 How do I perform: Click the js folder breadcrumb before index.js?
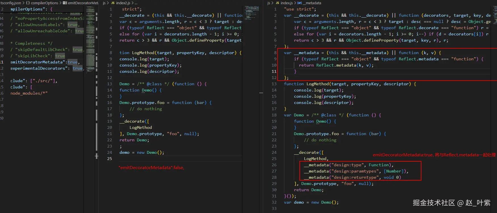pos(269,3)
